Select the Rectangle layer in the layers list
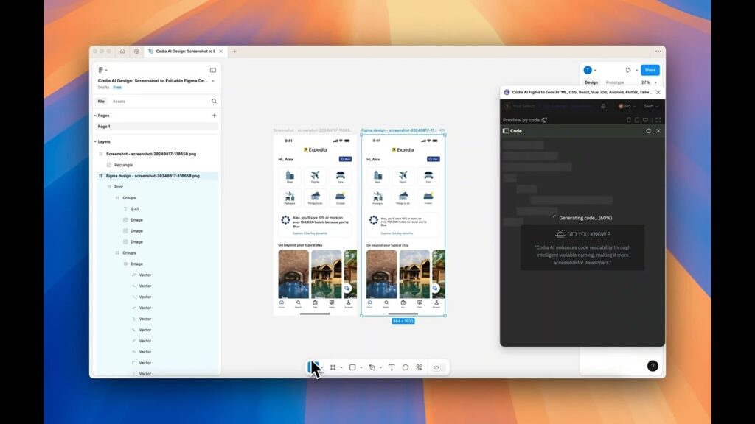 point(123,165)
